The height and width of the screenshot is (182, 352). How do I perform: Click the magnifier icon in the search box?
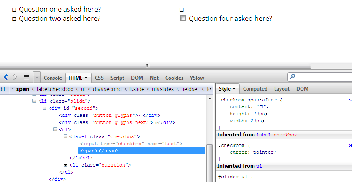click(x=293, y=77)
